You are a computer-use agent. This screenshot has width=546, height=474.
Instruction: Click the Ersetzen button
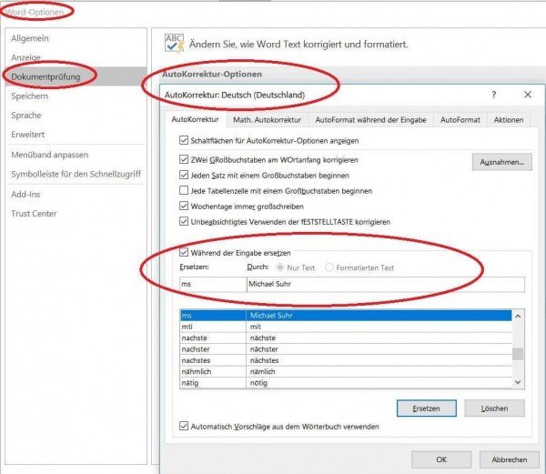(426, 408)
